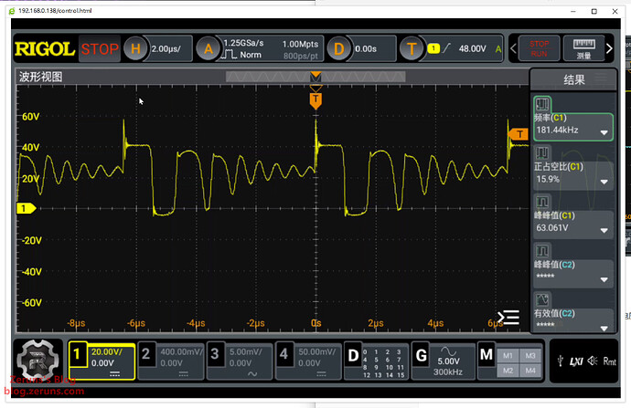Open the measurement ruler icon
Image resolution: width=631 pixels, height=408 pixels.
[581, 47]
